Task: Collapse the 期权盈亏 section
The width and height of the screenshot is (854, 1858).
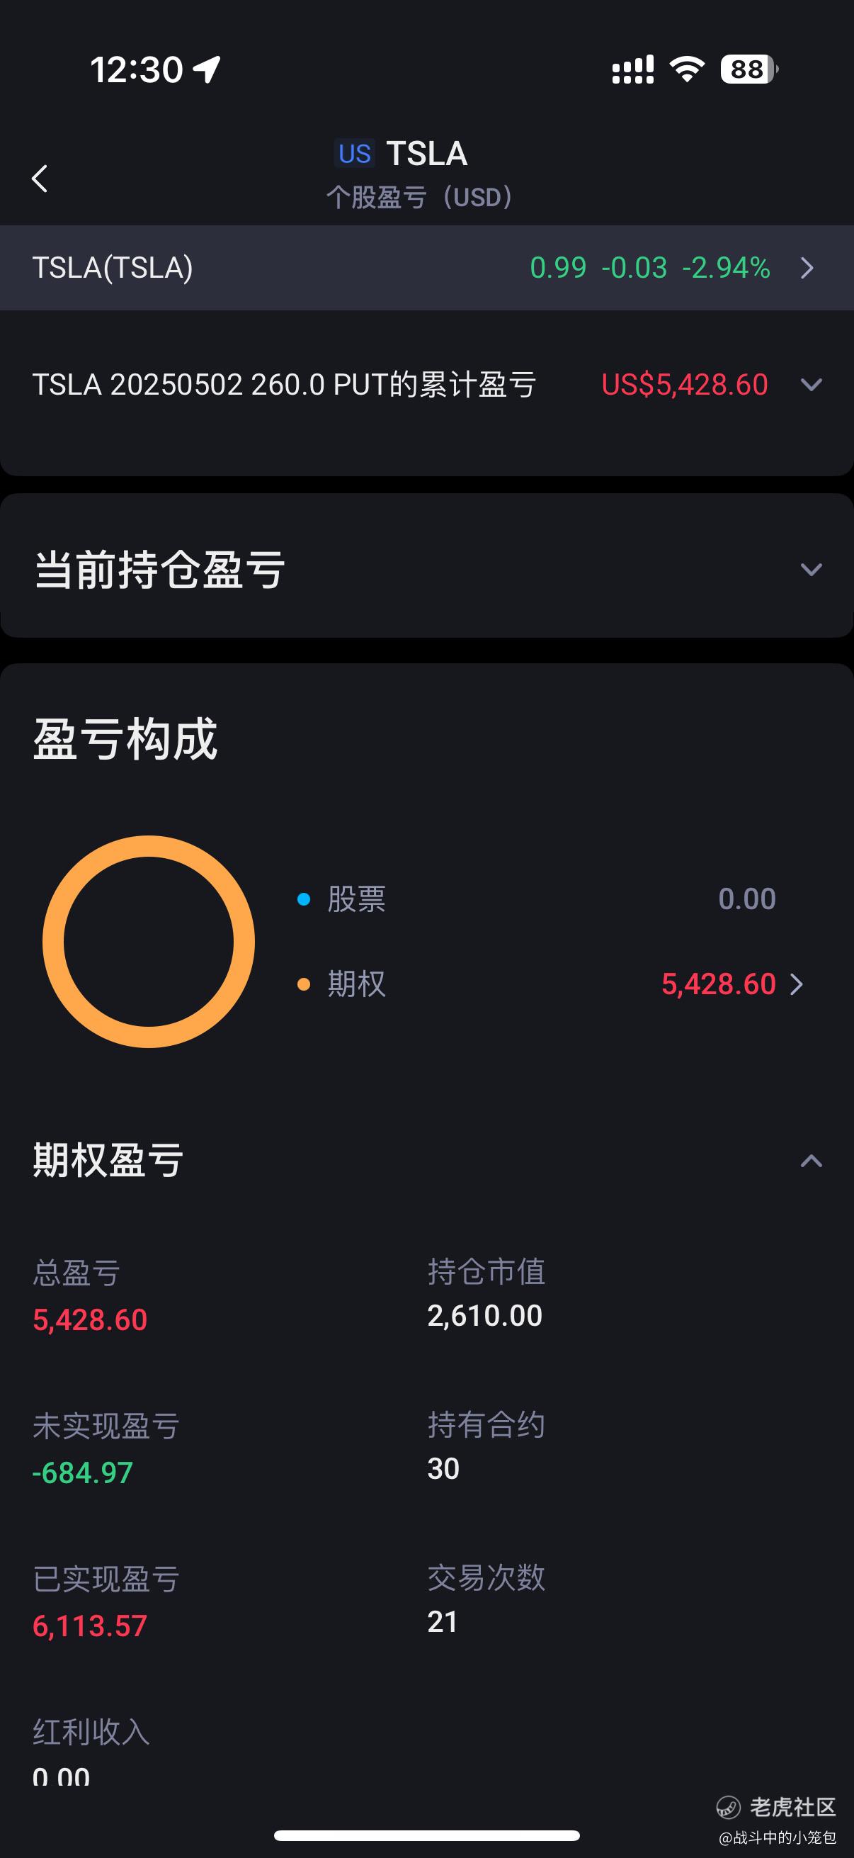Action: point(812,1161)
